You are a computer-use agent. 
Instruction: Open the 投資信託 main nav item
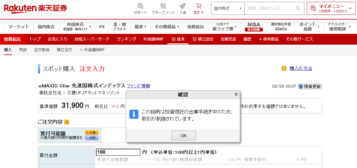click(x=196, y=27)
